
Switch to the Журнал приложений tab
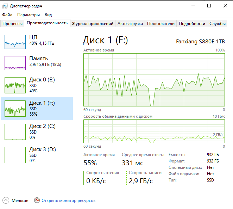(x=93, y=24)
